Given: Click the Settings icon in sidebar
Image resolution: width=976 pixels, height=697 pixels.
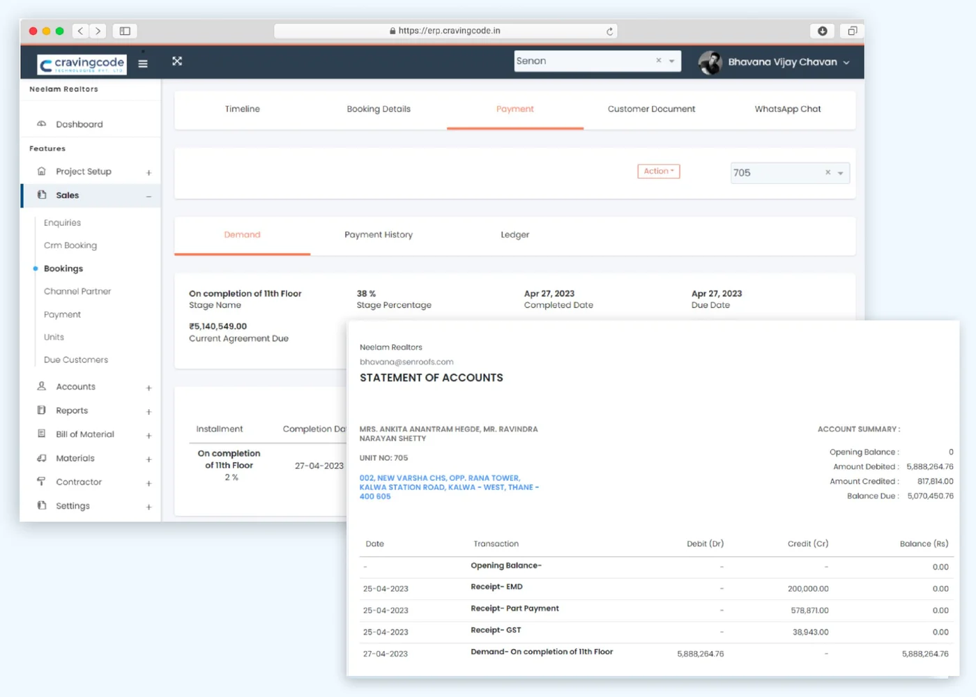Looking at the screenshot, I should coord(42,505).
